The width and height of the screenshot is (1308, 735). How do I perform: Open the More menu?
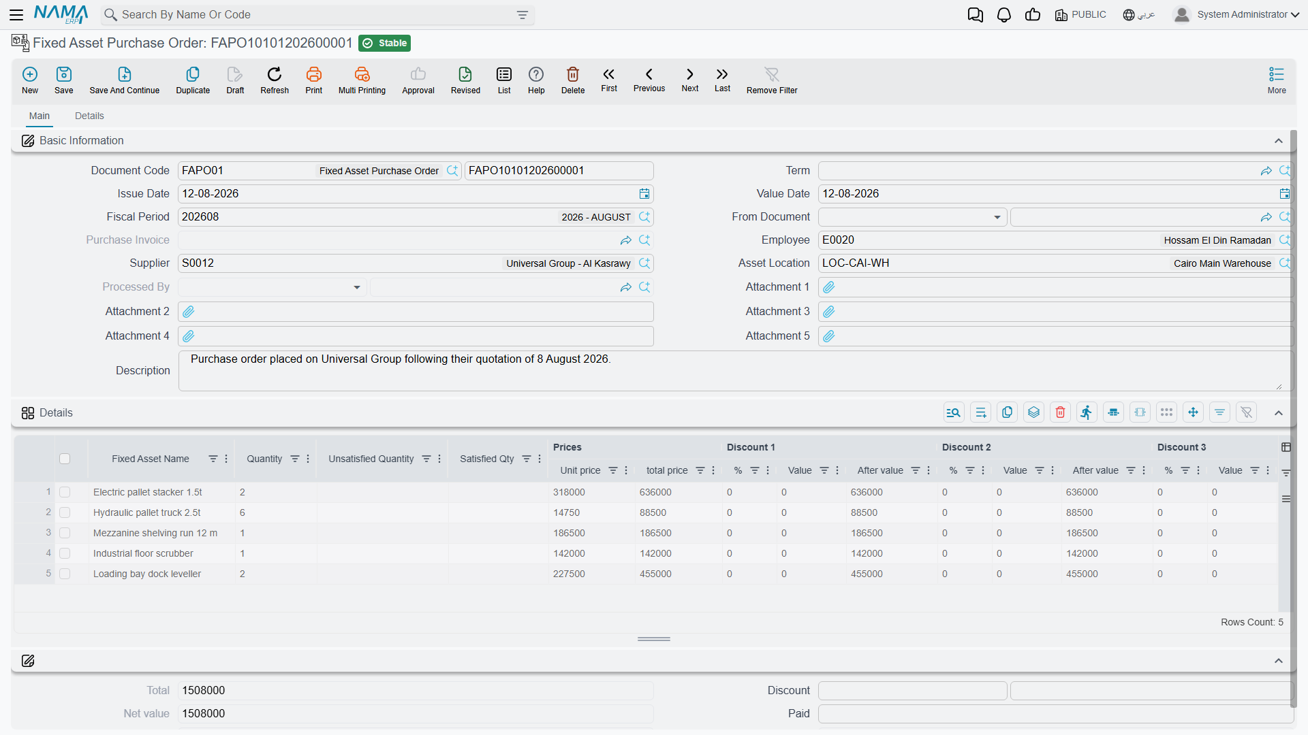coord(1277,80)
